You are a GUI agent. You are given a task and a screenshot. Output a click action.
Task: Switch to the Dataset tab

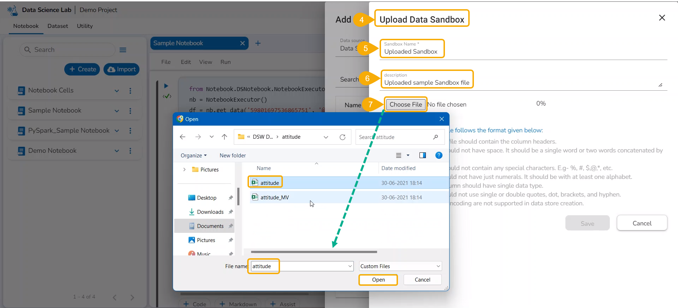[58, 26]
